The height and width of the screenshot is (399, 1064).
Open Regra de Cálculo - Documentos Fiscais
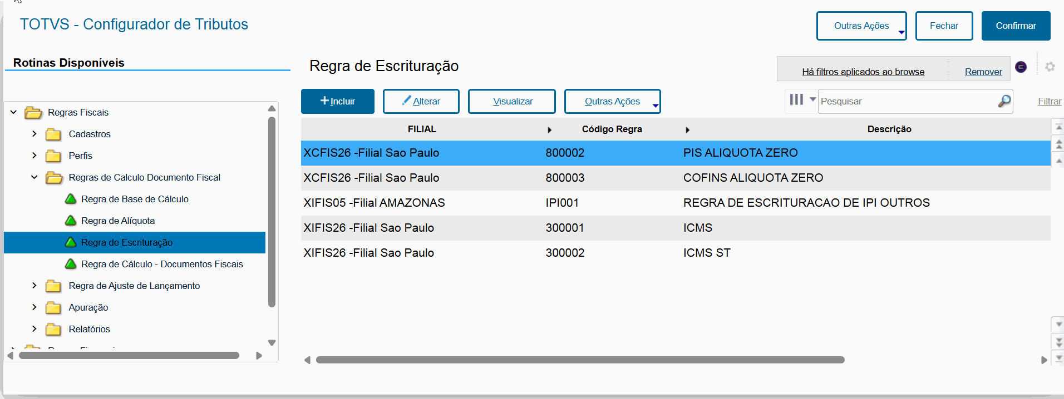[x=162, y=264]
